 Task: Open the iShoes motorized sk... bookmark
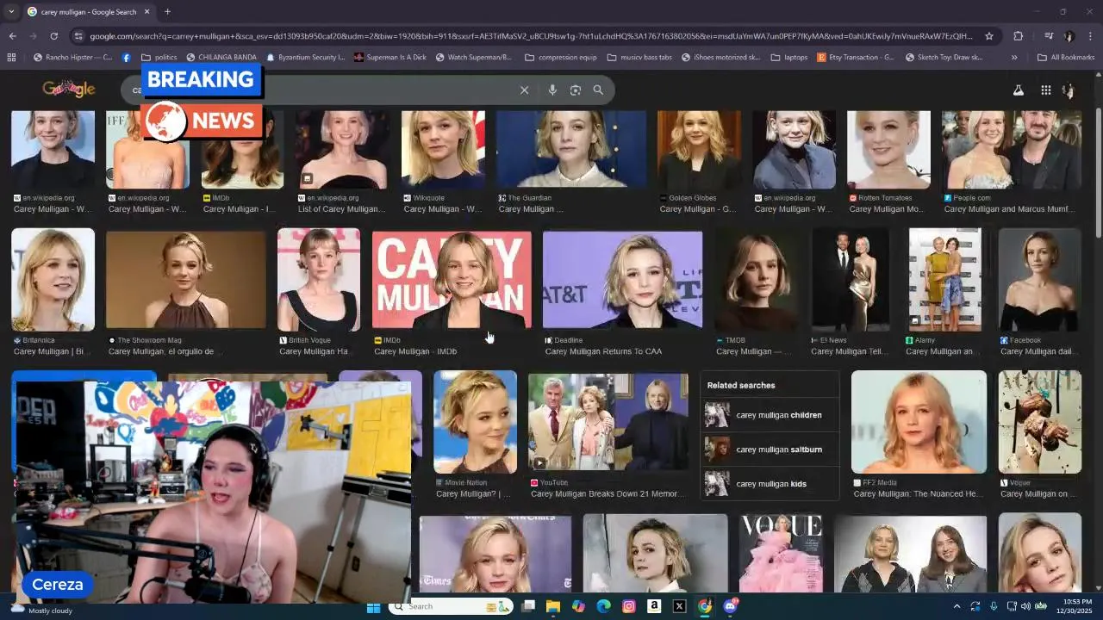pos(720,58)
